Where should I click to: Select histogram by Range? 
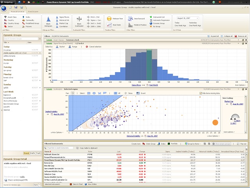click(73, 47)
